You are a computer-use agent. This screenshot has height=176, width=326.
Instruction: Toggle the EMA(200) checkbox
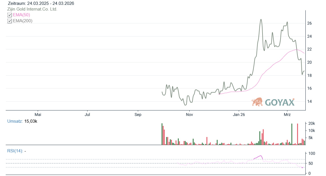click(10, 21)
